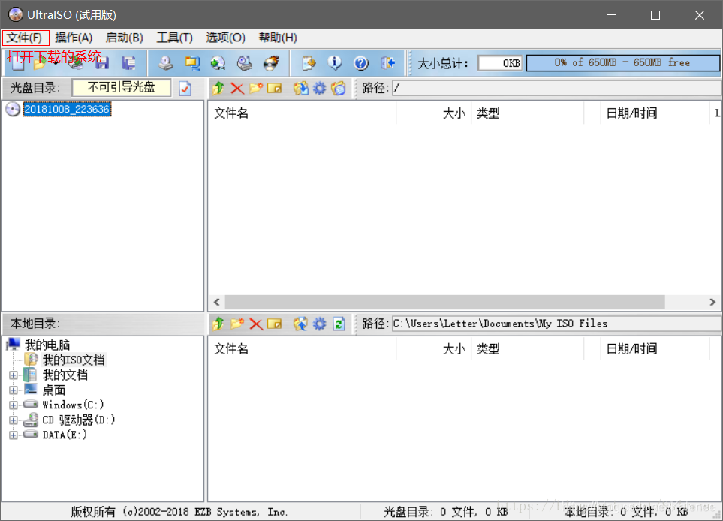
Task: Click the Save As multi-floppy icon
Action: click(x=128, y=63)
